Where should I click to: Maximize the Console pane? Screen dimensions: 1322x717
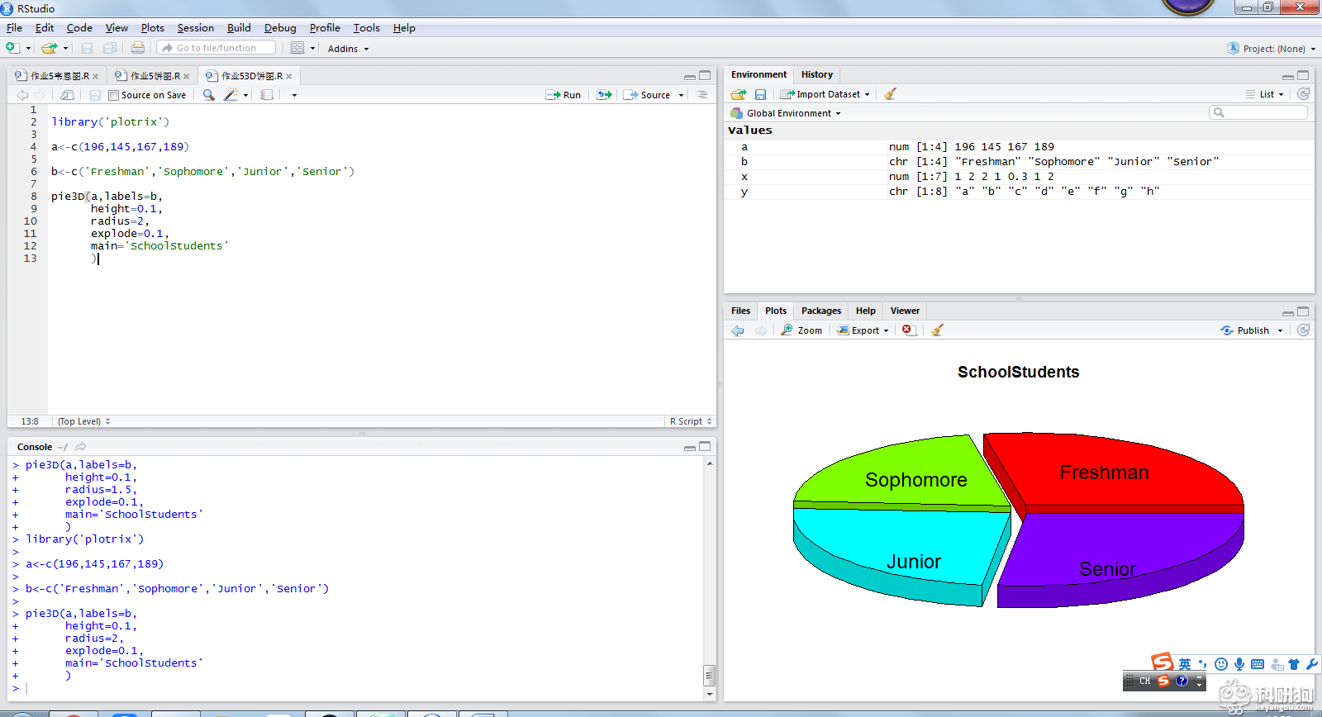click(x=705, y=447)
